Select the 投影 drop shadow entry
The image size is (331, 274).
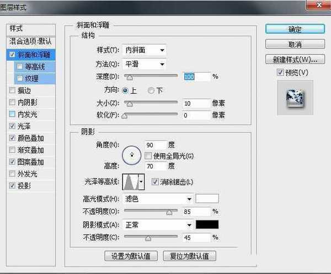tap(24, 186)
